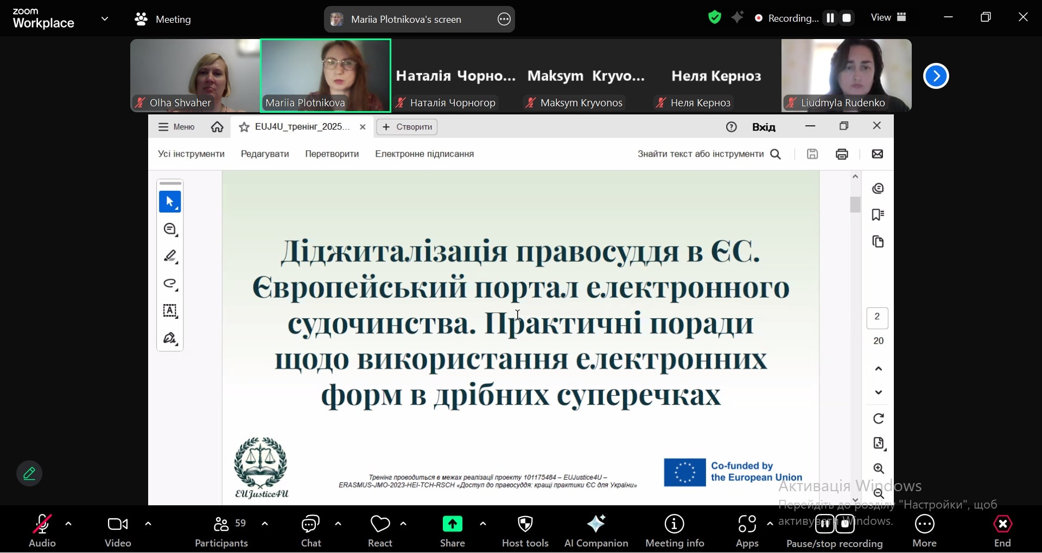Open Host tools shield
This screenshot has height=553, width=1042.
525,531
